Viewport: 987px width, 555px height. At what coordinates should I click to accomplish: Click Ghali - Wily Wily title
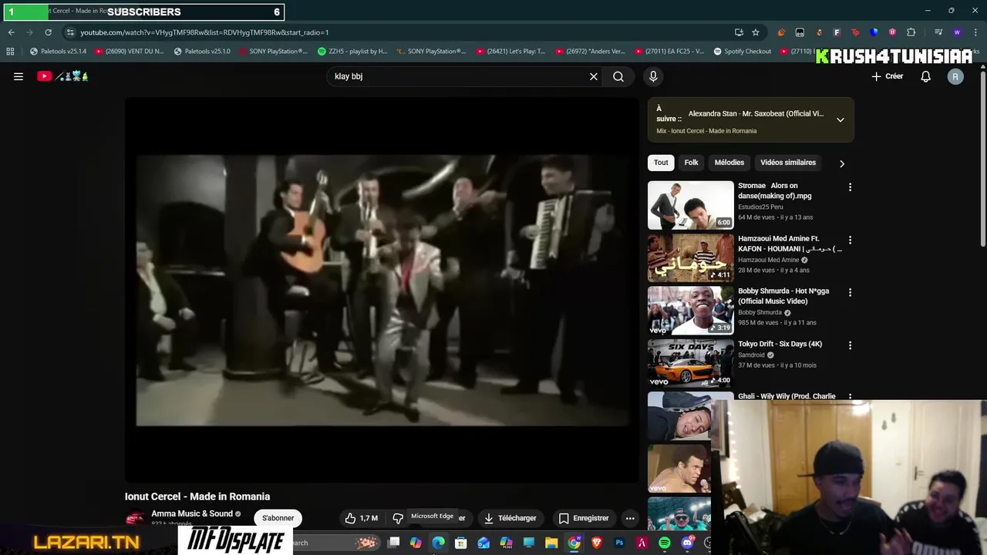[x=787, y=396]
